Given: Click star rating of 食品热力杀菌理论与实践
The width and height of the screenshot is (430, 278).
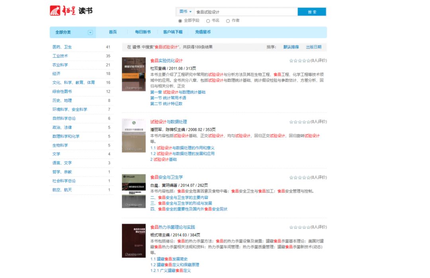Looking at the screenshot, I should (299, 227).
